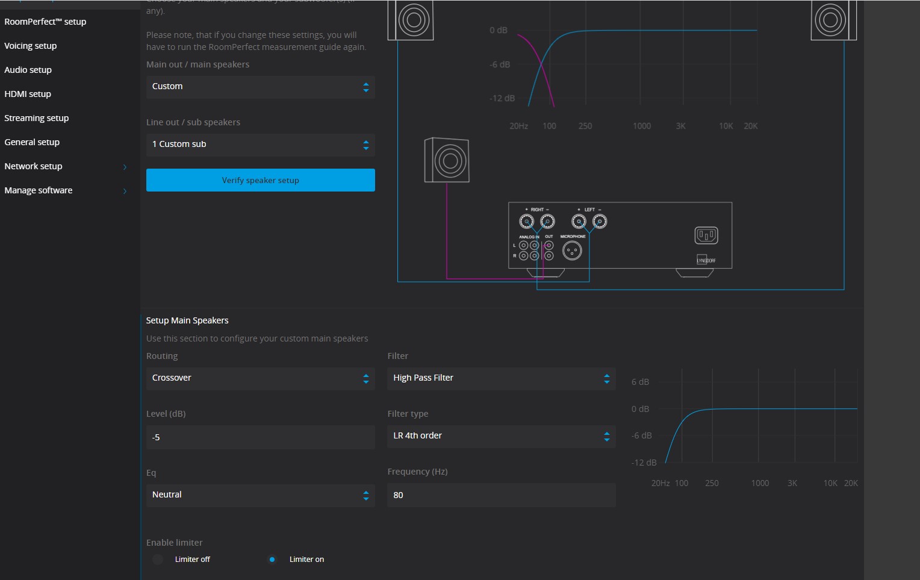This screenshot has width=920, height=580.
Task: Click the Frequency (Hz) input field
Action: click(x=501, y=495)
